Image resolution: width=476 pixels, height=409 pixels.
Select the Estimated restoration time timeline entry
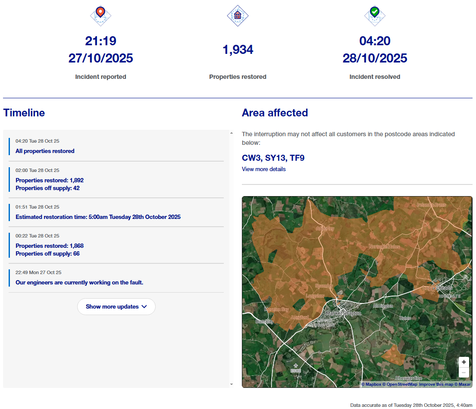point(98,217)
